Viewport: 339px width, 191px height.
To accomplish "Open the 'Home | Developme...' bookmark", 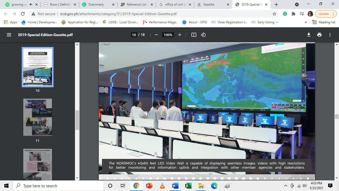I will 39,22.
